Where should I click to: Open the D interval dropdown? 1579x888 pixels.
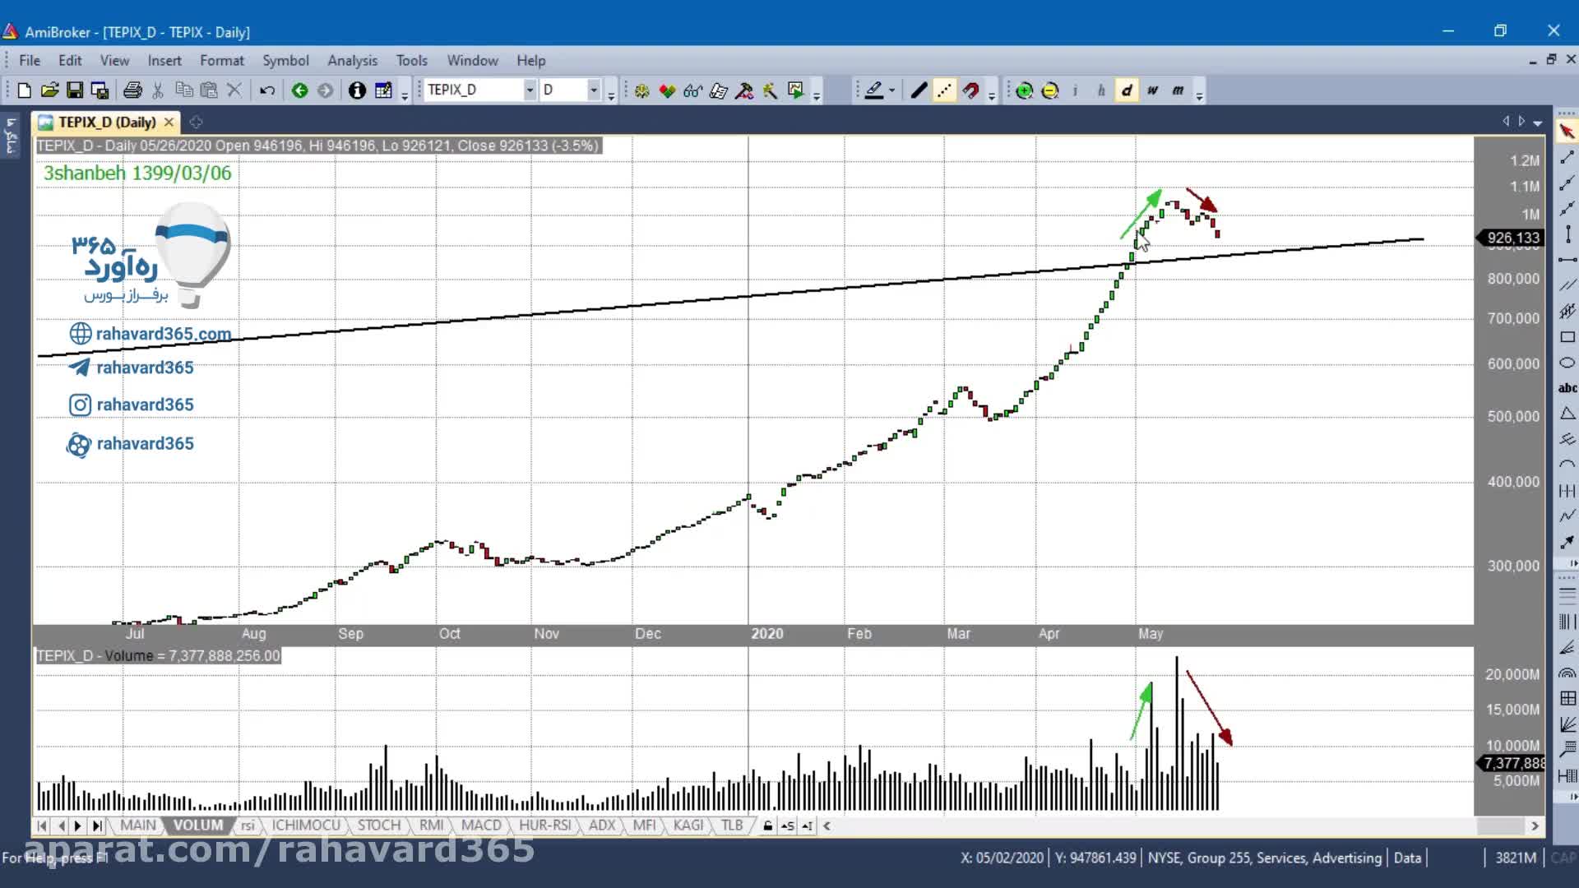(x=593, y=90)
